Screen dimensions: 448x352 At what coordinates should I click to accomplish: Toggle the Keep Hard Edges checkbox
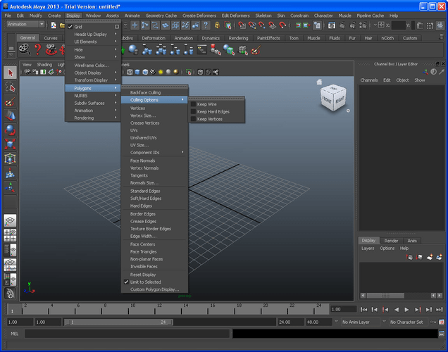193,112
